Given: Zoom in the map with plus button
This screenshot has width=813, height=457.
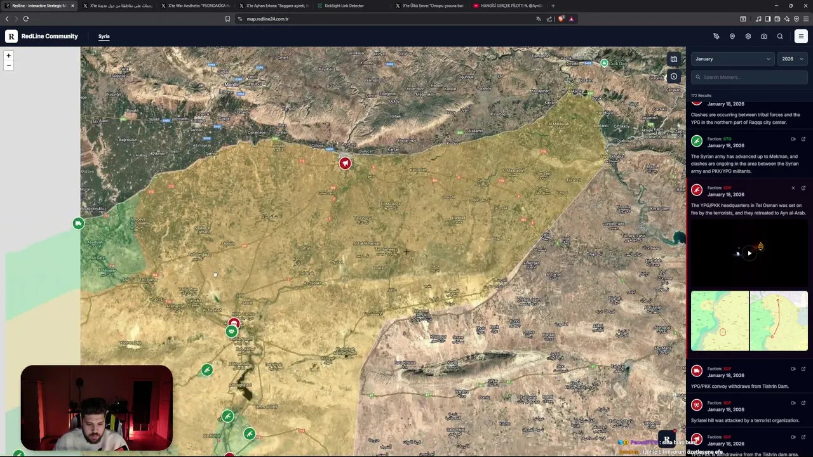Looking at the screenshot, I should click(x=8, y=56).
